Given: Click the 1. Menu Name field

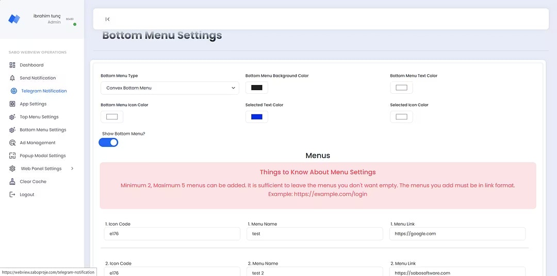Looking at the screenshot, I should [315, 234].
